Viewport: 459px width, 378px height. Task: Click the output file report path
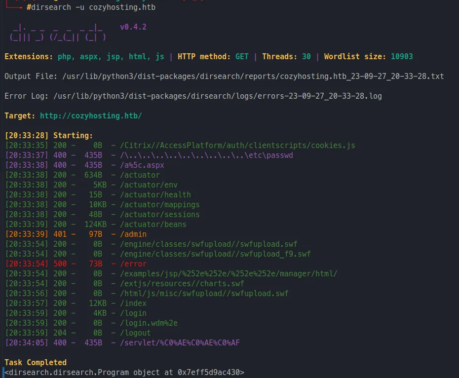click(x=253, y=76)
